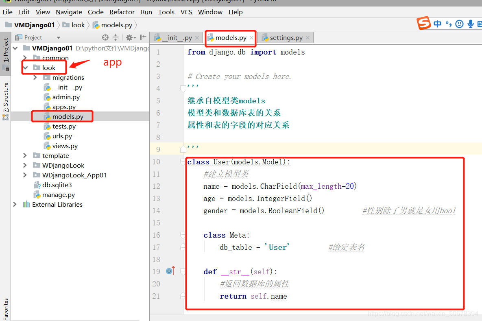
Task: Open Sogou soft keyboard icon
Action: pyautogui.click(x=480, y=24)
